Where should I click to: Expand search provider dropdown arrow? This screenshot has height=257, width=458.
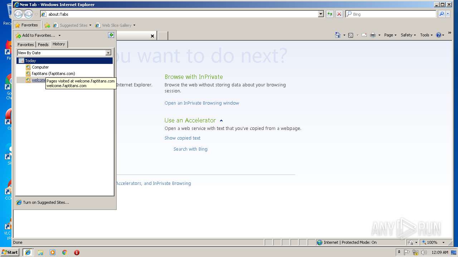[448, 14]
